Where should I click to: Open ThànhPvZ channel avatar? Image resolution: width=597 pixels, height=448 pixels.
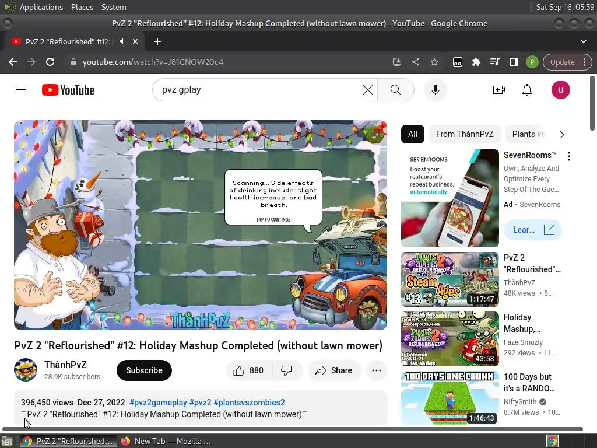26,369
